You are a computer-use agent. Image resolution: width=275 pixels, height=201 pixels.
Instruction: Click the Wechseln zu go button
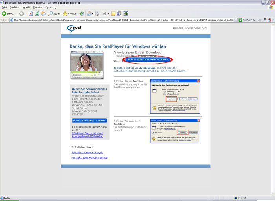(x=247, y=20)
